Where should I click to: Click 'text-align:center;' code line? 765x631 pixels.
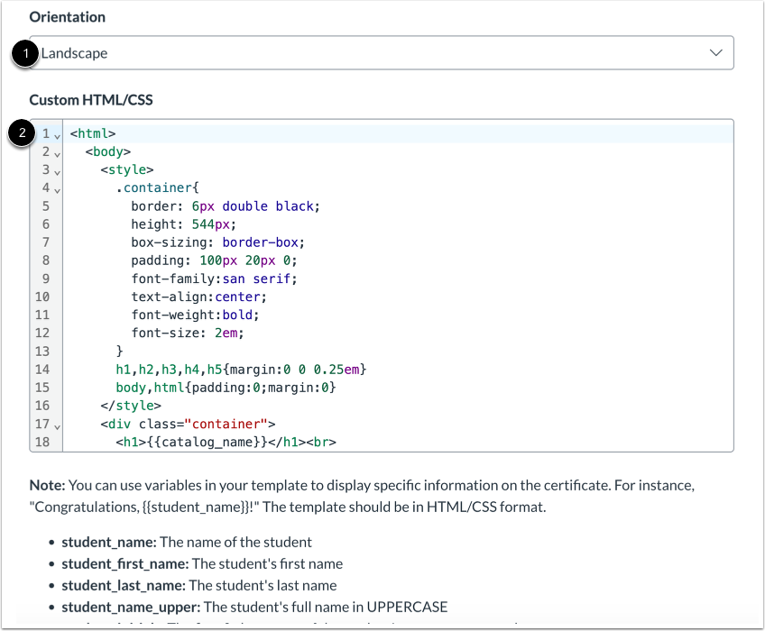[198, 297]
